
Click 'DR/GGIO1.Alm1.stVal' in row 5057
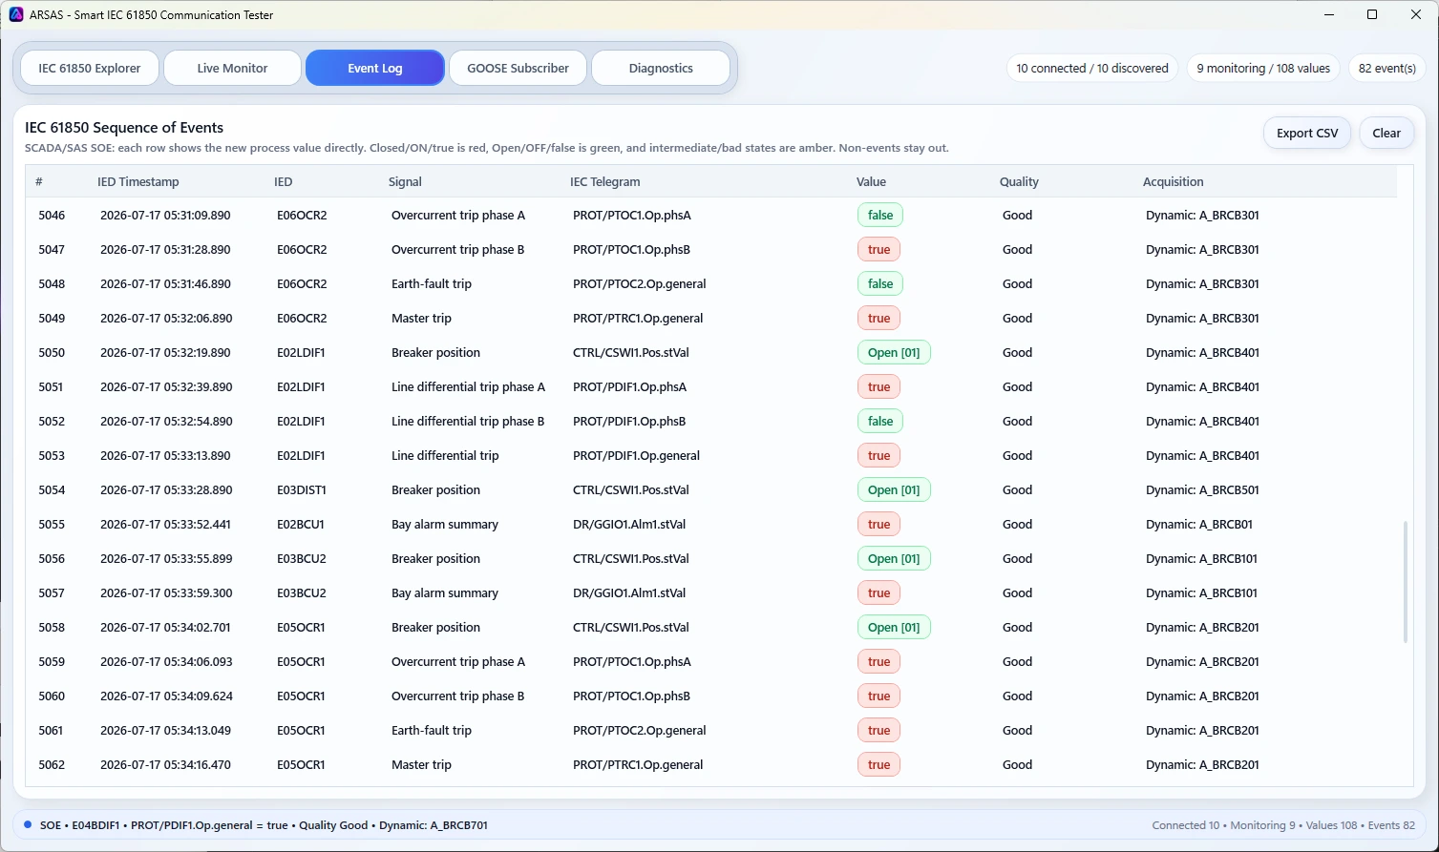coord(629,592)
